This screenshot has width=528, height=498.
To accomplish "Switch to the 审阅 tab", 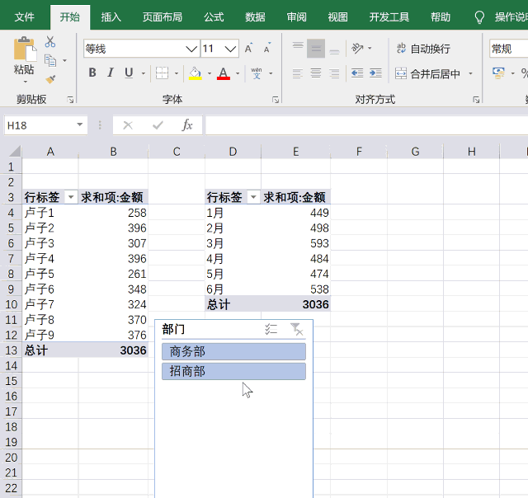I will click(x=297, y=16).
